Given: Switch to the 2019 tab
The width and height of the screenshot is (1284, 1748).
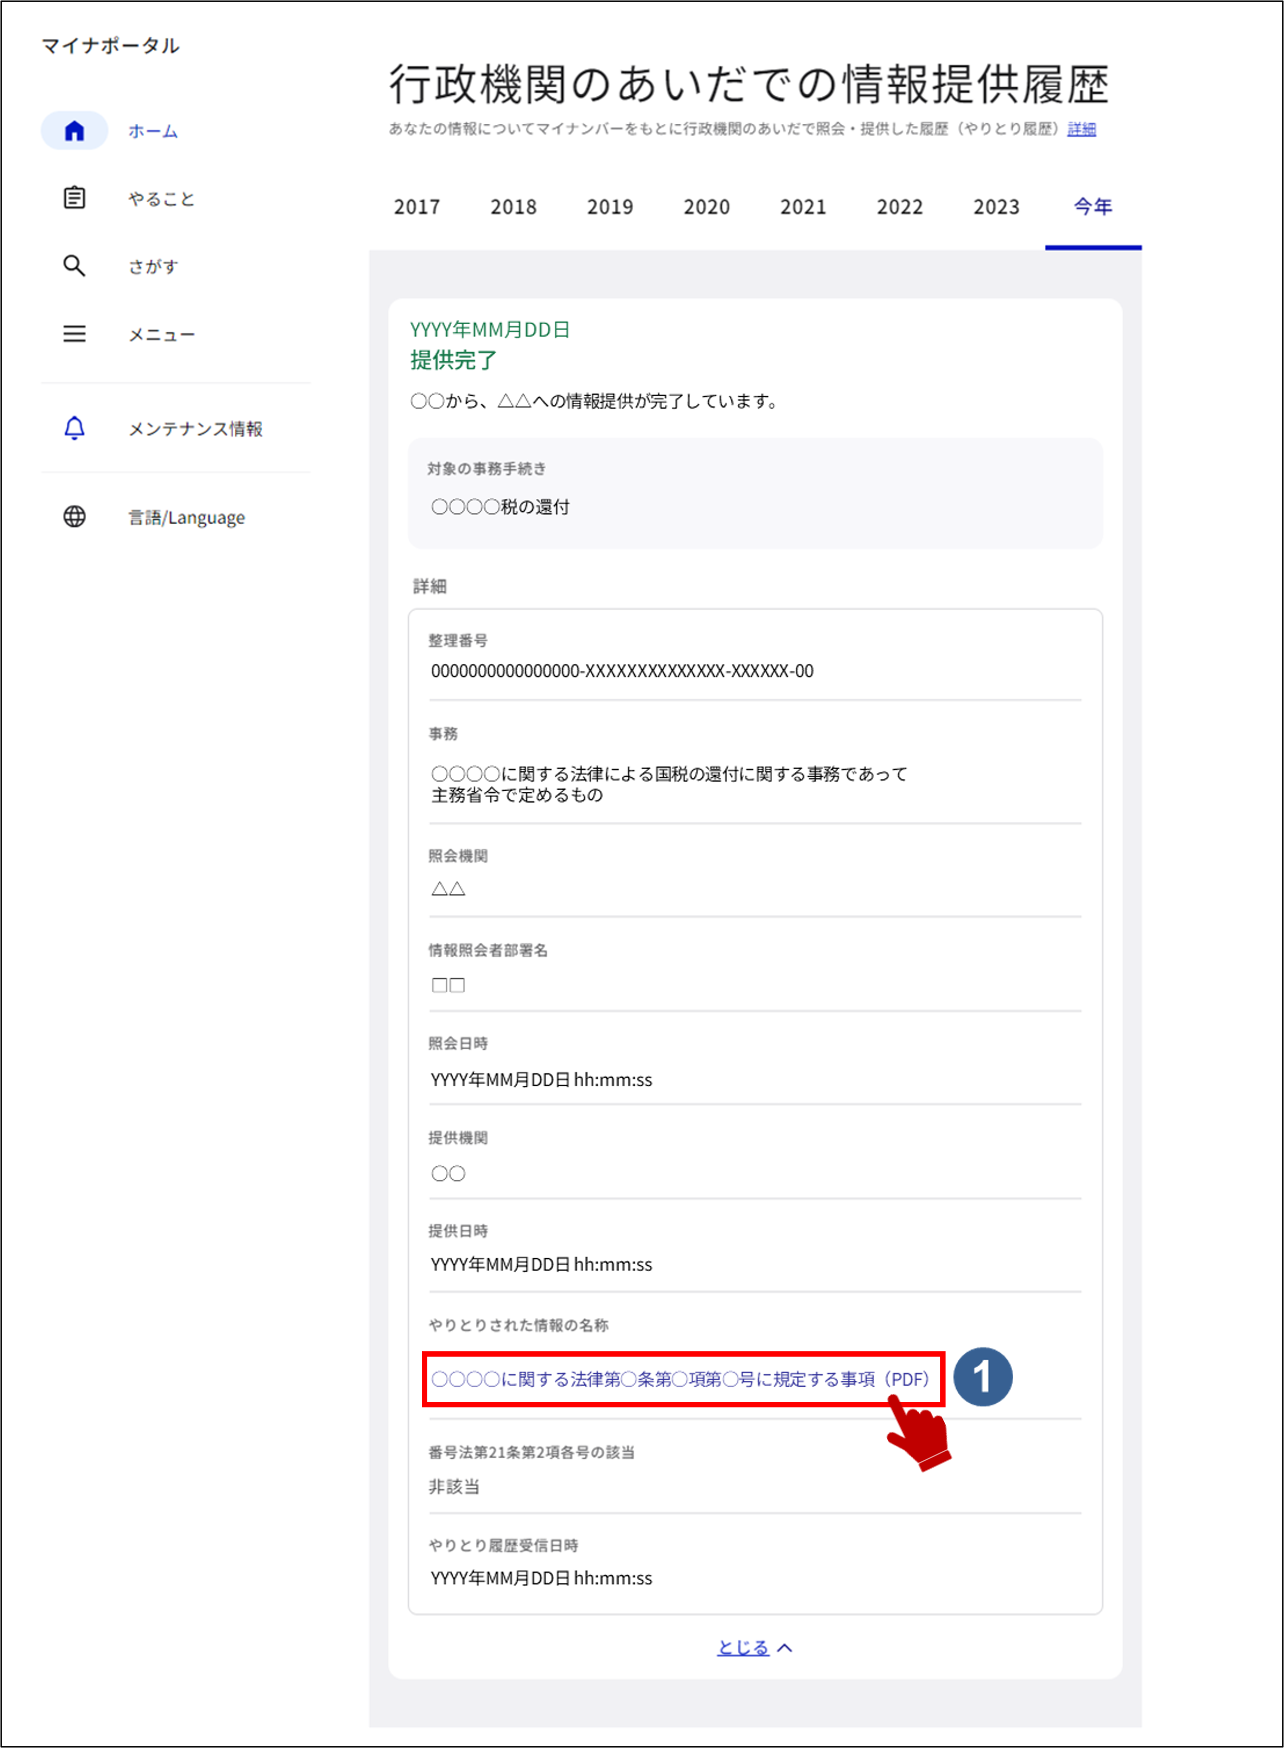Looking at the screenshot, I should pyautogui.click(x=610, y=207).
